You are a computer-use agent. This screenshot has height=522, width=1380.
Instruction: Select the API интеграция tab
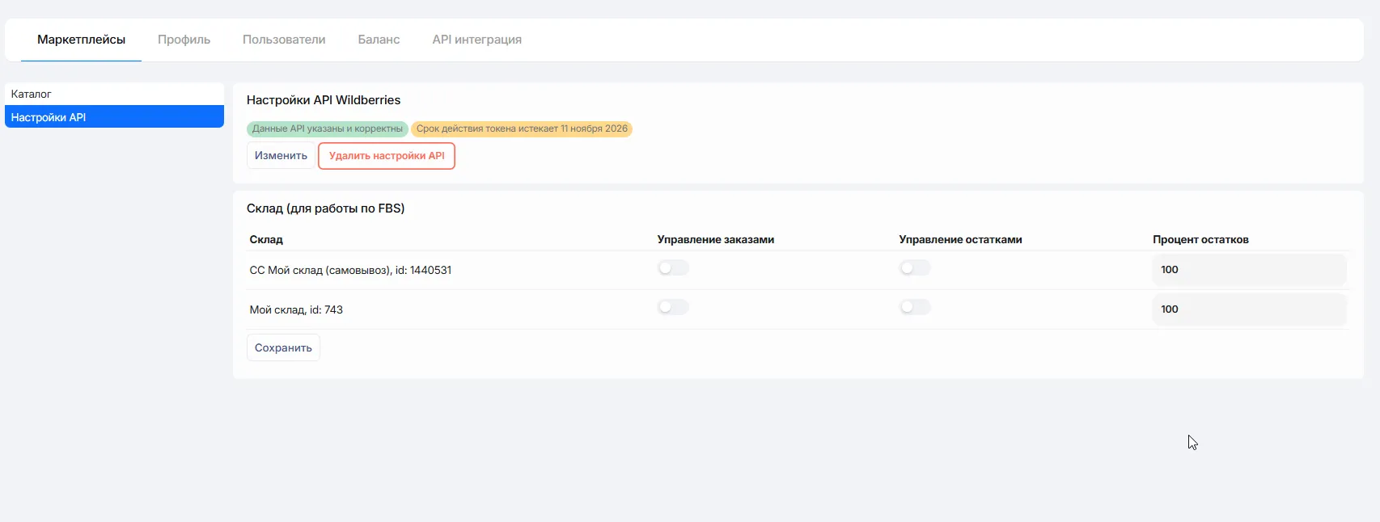476,40
